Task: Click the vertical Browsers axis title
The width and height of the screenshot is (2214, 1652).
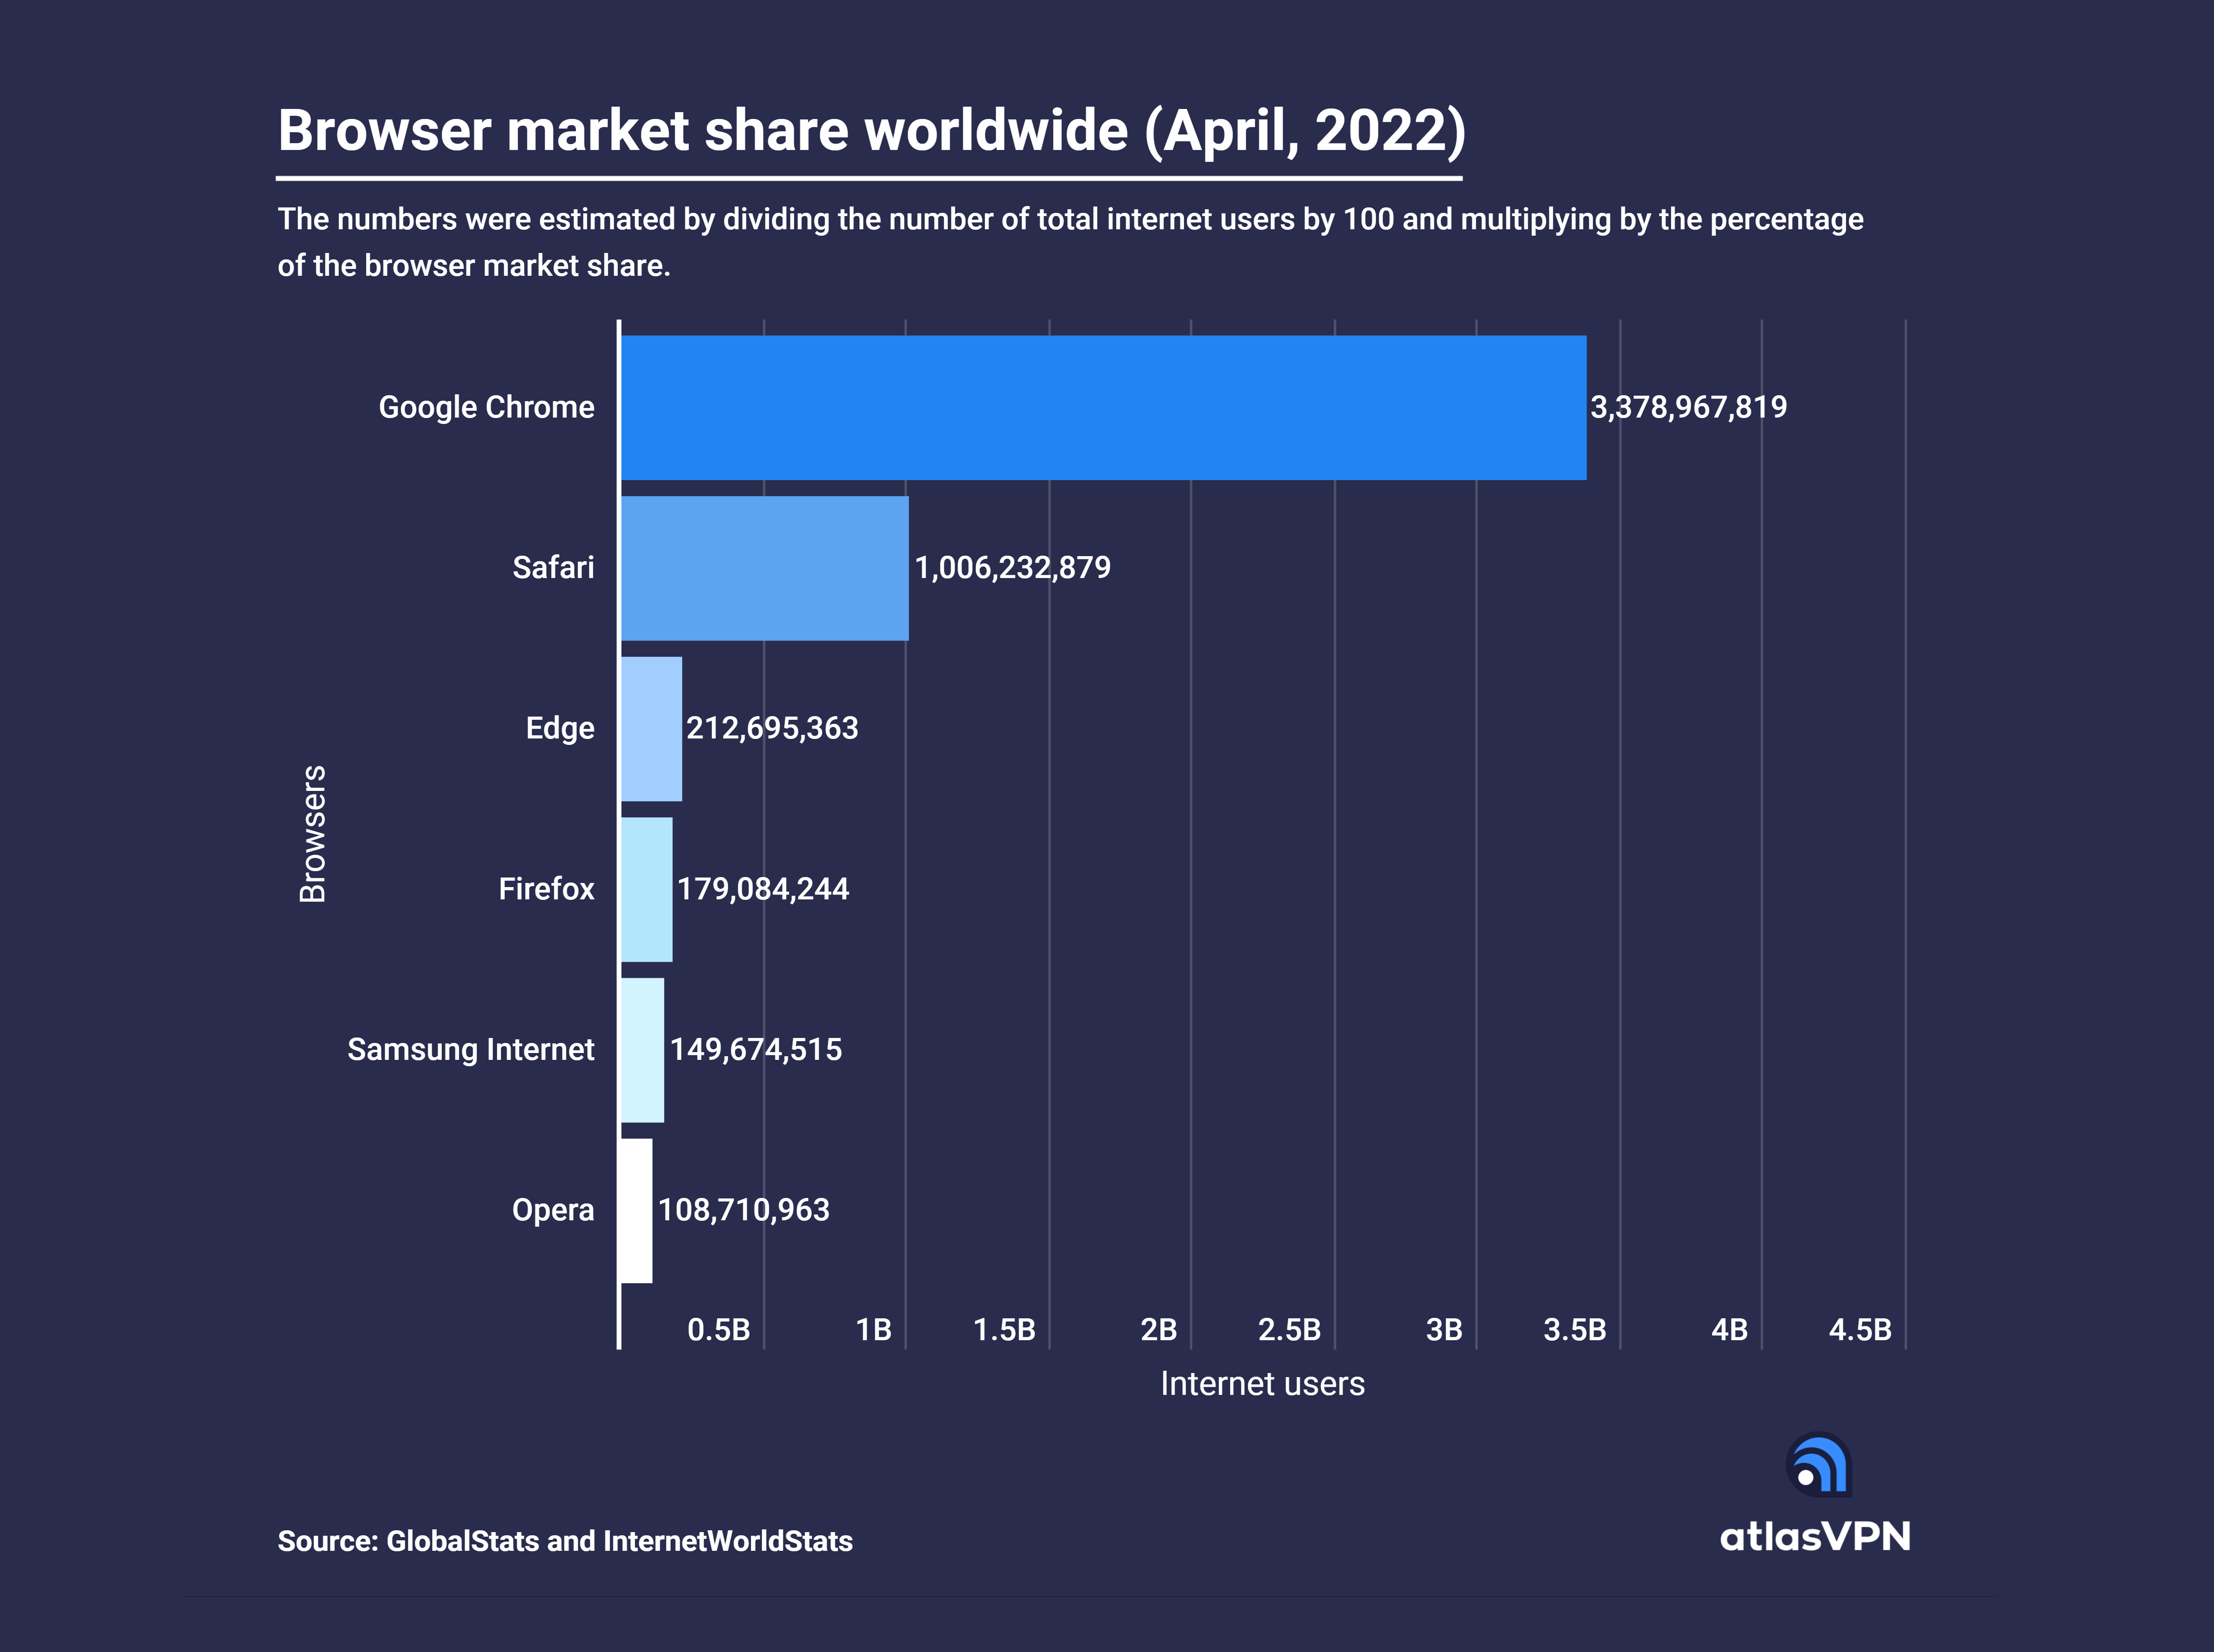Action: (313, 834)
